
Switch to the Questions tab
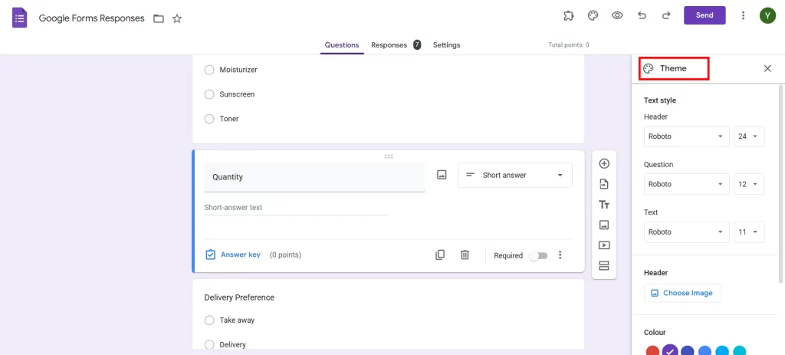(x=342, y=45)
